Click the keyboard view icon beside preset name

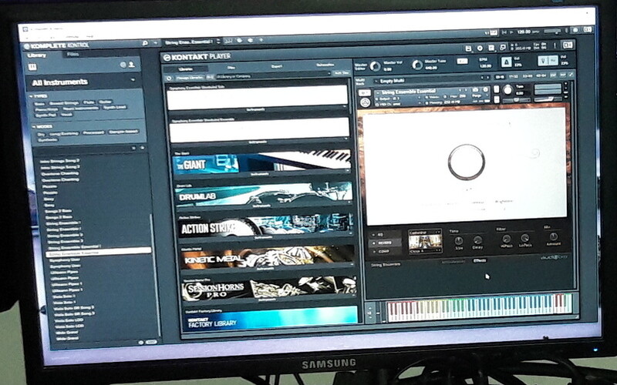[228, 41]
